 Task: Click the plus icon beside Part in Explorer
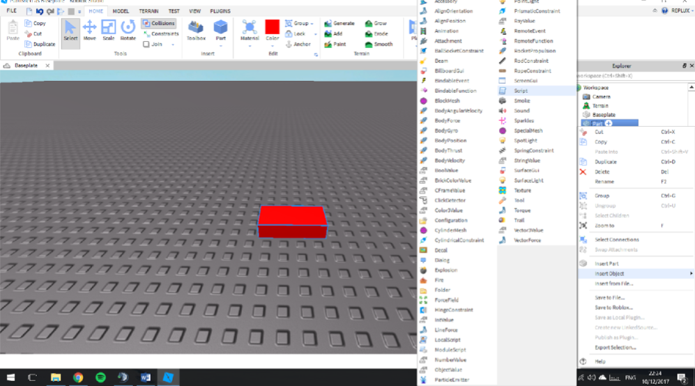pos(609,123)
